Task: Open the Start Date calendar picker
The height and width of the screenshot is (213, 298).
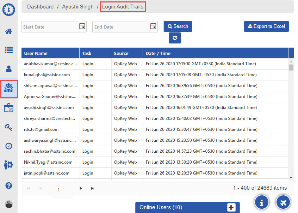Action: [x=82, y=26]
